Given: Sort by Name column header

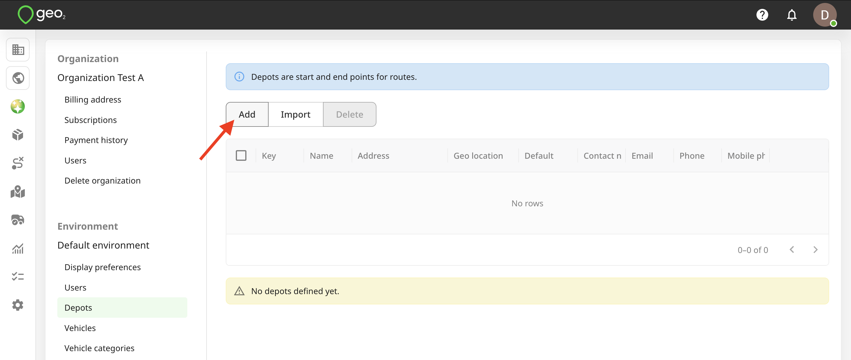Looking at the screenshot, I should pyautogui.click(x=321, y=156).
